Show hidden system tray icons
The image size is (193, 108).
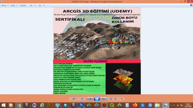click(171, 105)
